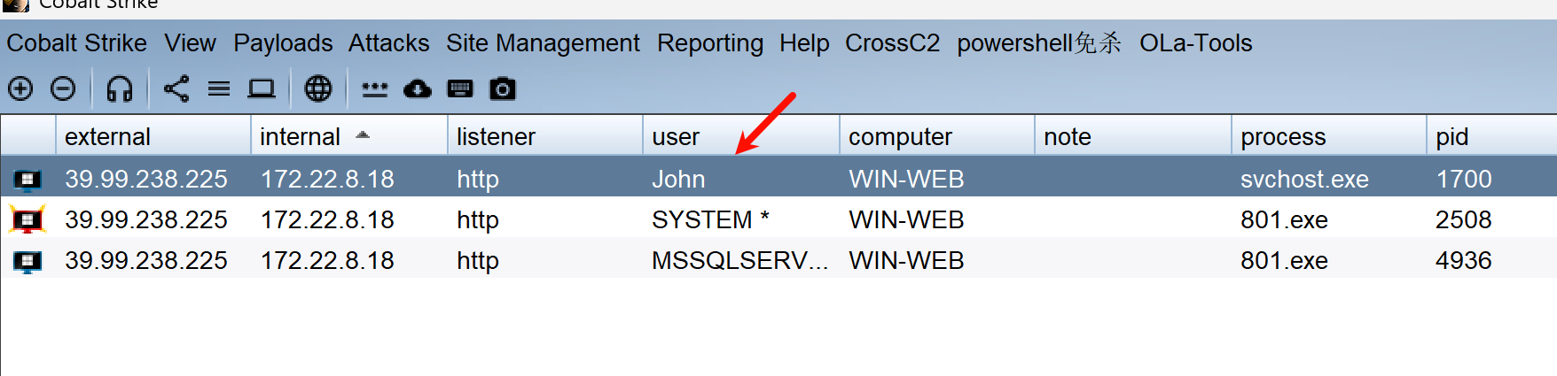Open the Attacks menu
This screenshot has width=1557, height=376.
click(388, 42)
